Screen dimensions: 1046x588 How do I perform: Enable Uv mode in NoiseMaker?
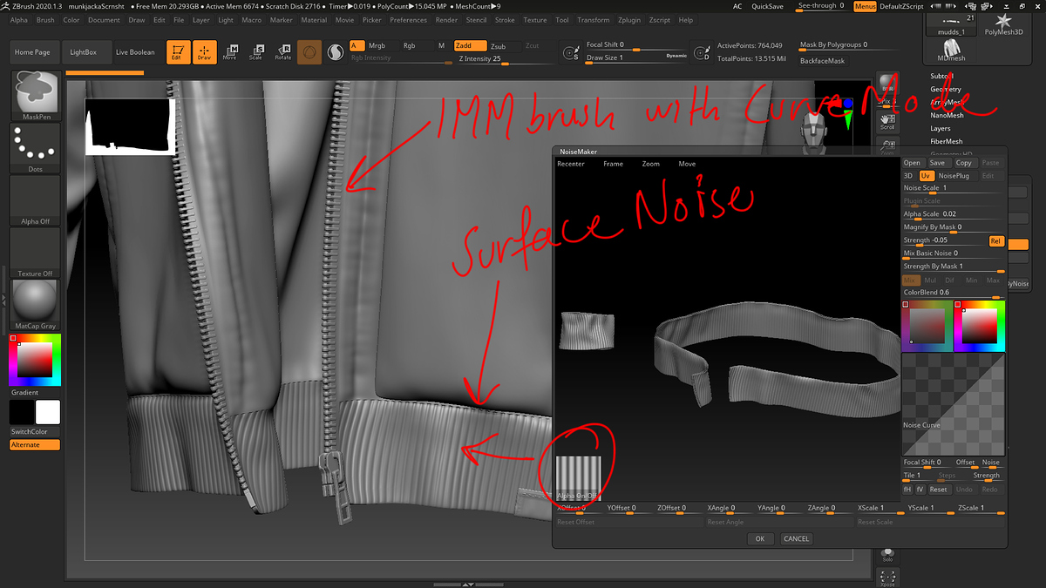coord(927,176)
